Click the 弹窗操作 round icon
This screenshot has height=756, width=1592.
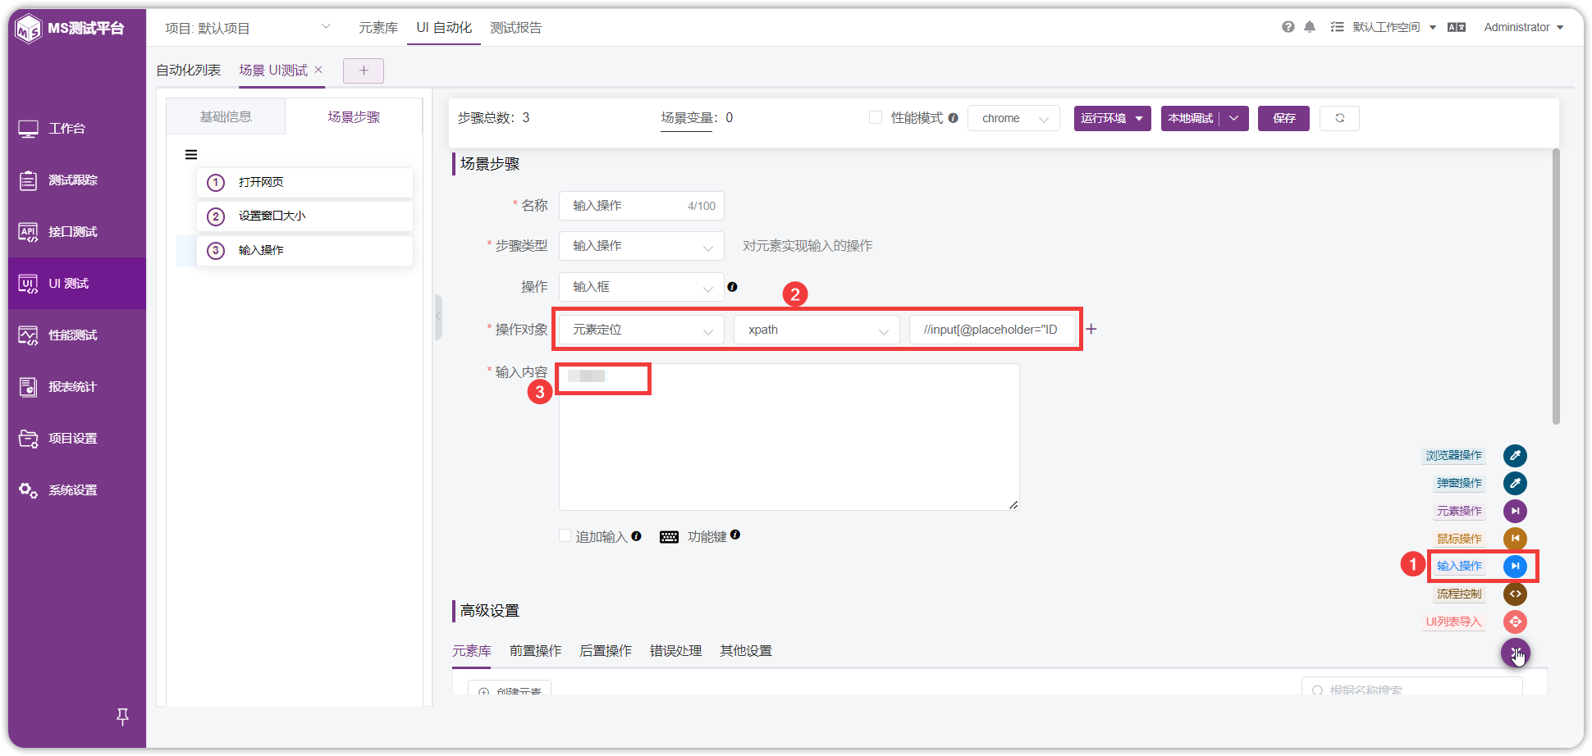[1515, 483]
